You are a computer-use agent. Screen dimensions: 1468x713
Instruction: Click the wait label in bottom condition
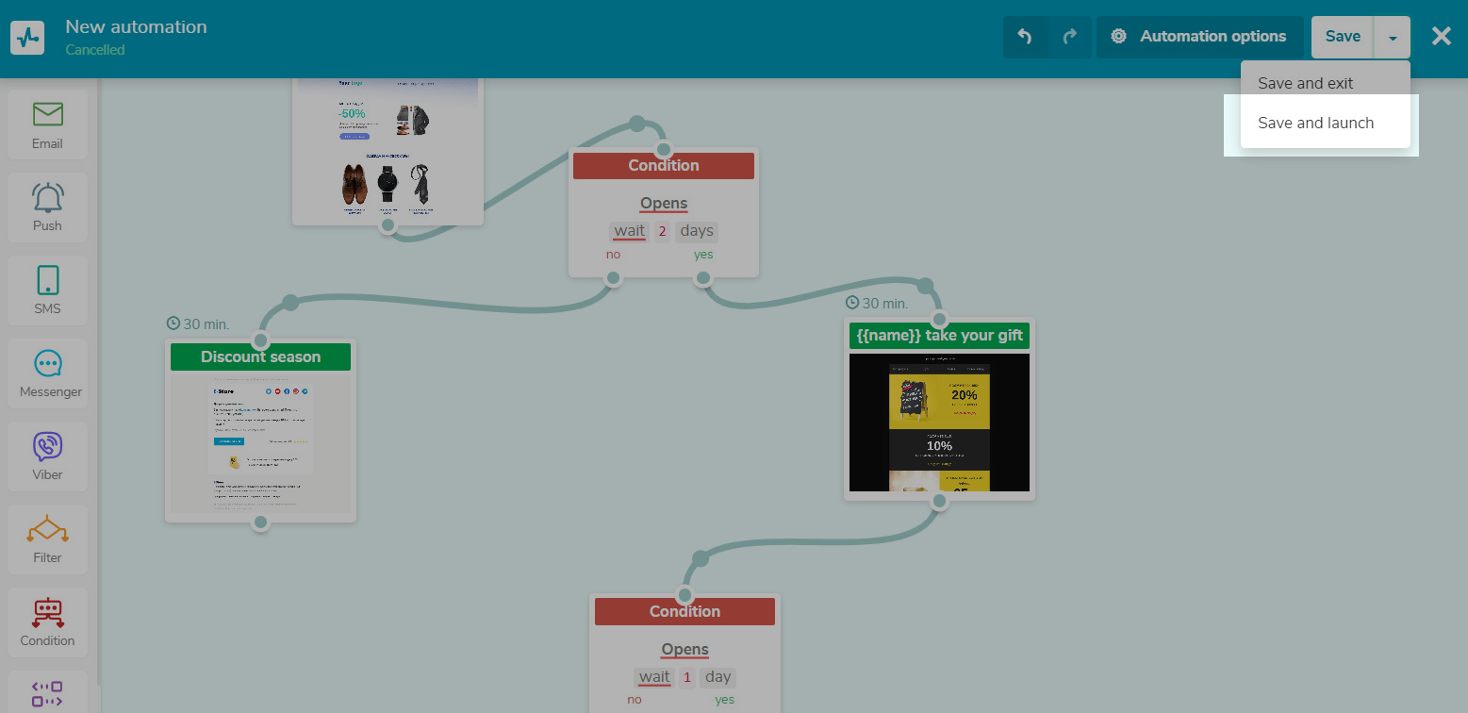pyautogui.click(x=654, y=677)
